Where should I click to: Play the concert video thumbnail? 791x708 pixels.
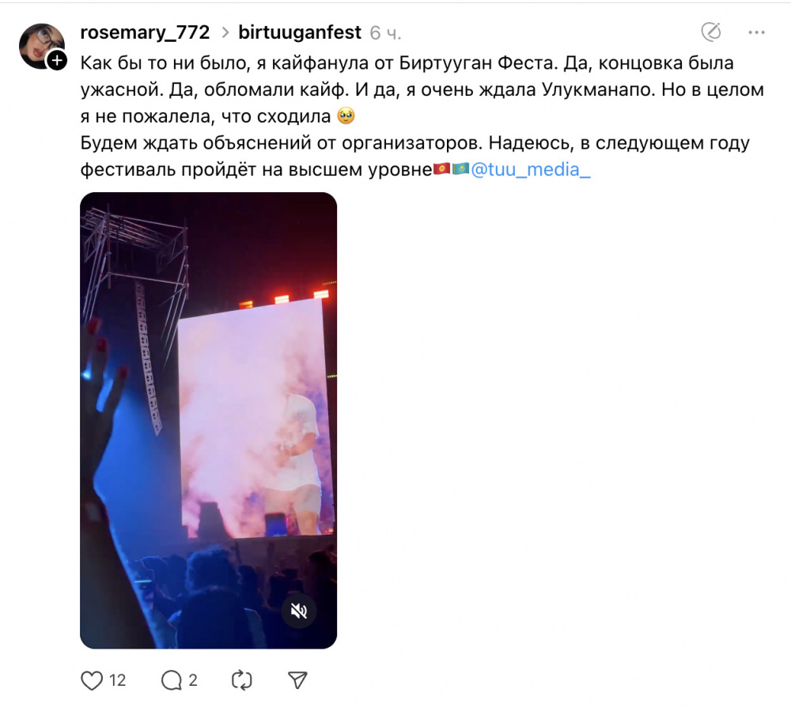208,420
